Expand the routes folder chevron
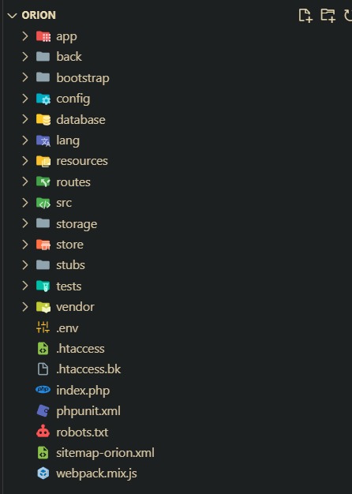Screen dimensions: 352x494 (x=25, y=182)
